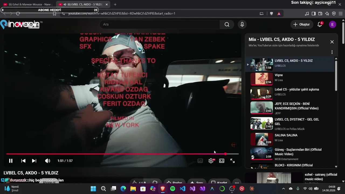Play 'JEFF, ECE SEÇKİN - BENİ KANDIRMIŞSIN' video
This screenshot has height=194, width=345.
290,108
